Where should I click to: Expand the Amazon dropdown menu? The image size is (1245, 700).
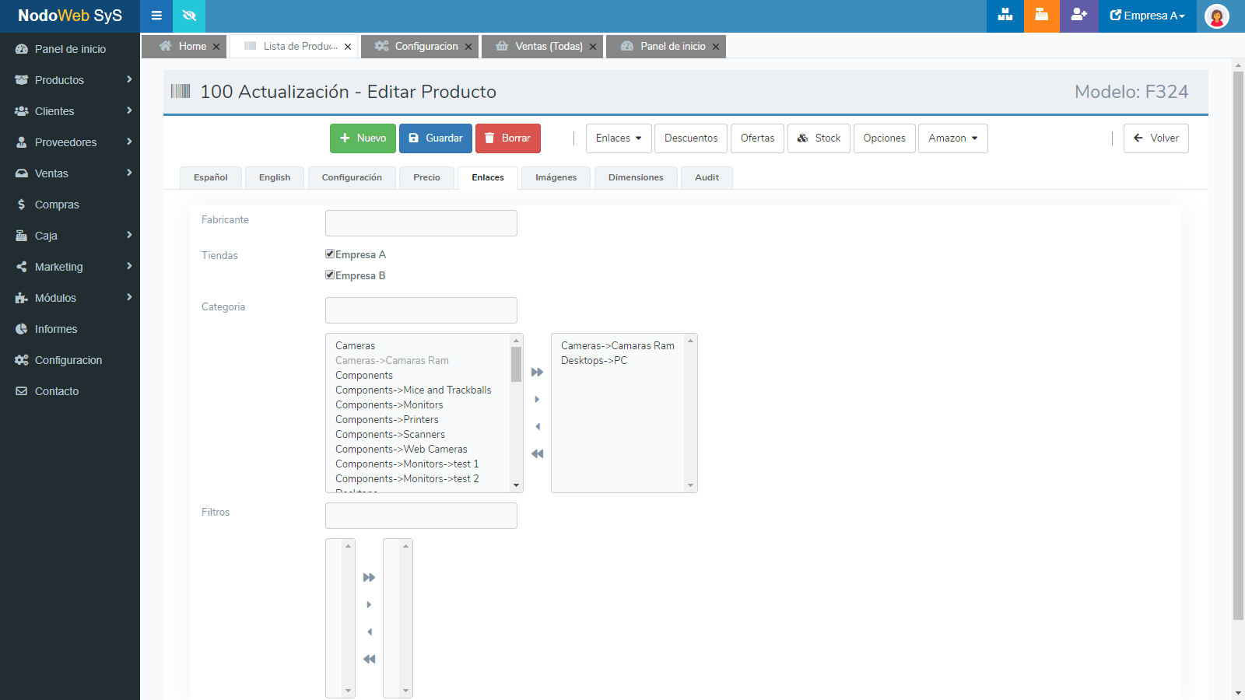coord(952,138)
